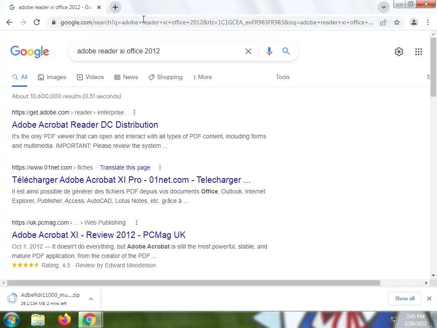Clear the search query with the X icon

pyautogui.click(x=248, y=51)
